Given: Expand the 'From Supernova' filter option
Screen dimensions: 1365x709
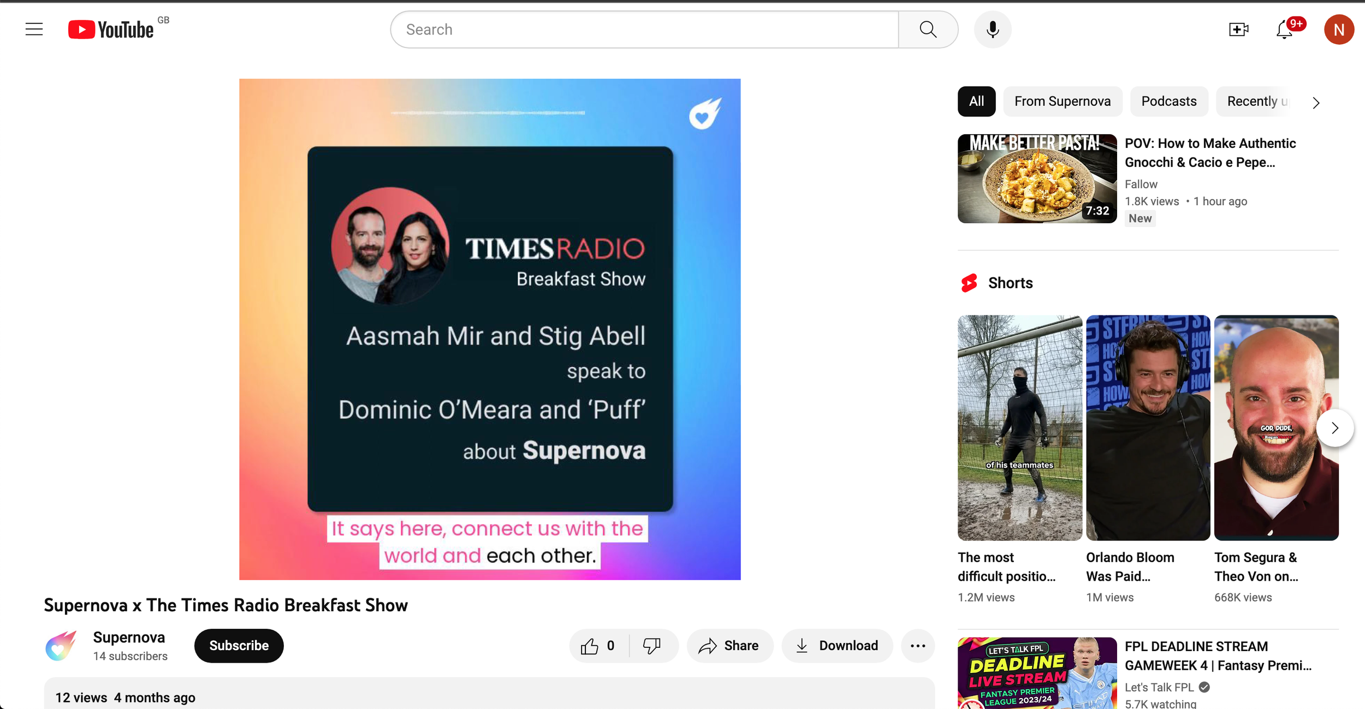Looking at the screenshot, I should (x=1061, y=101).
